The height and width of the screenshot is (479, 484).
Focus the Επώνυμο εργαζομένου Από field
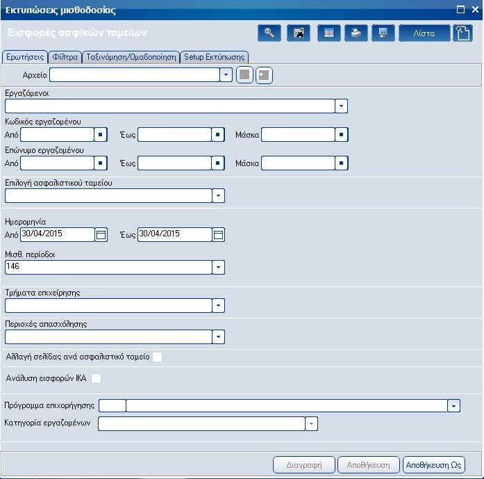click(57, 163)
